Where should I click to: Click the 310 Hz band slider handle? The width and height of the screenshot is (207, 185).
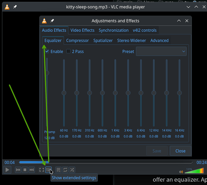click(x=89, y=93)
